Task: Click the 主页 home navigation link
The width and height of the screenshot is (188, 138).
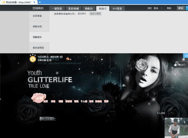Action: [x=46, y=101]
